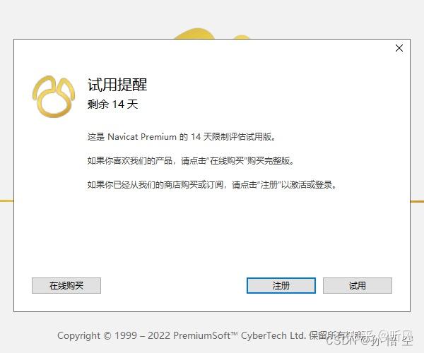Click the line ending with 以激活或登录
The image size is (424, 353).
click(212, 185)
